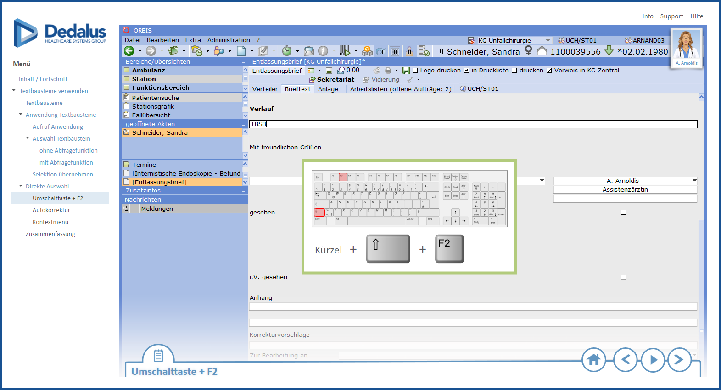Viewport: 721px width, 390px height.
Task: Click the play button in navigation
Action: [653, 360]
